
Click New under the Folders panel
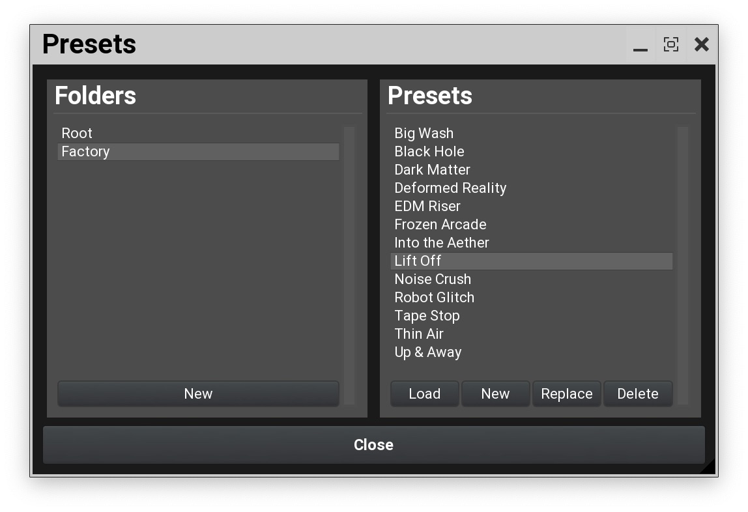198,393
